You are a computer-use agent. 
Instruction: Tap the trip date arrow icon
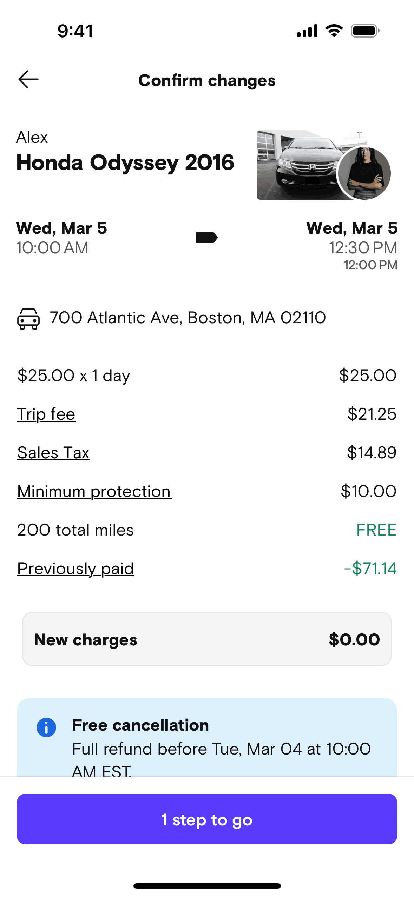click(x=206, y=238)
